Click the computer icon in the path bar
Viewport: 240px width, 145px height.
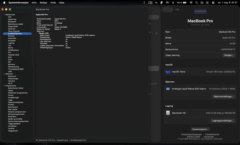click(37, 140)
